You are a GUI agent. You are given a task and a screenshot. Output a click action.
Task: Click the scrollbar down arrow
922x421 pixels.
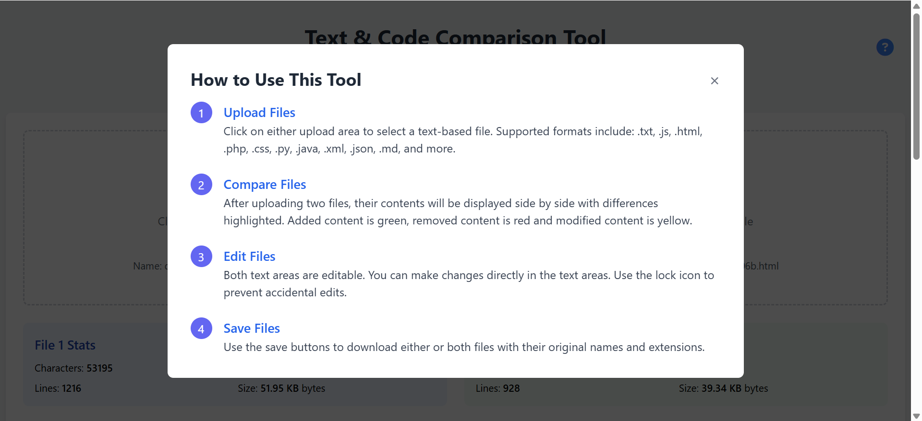(916, 416)
